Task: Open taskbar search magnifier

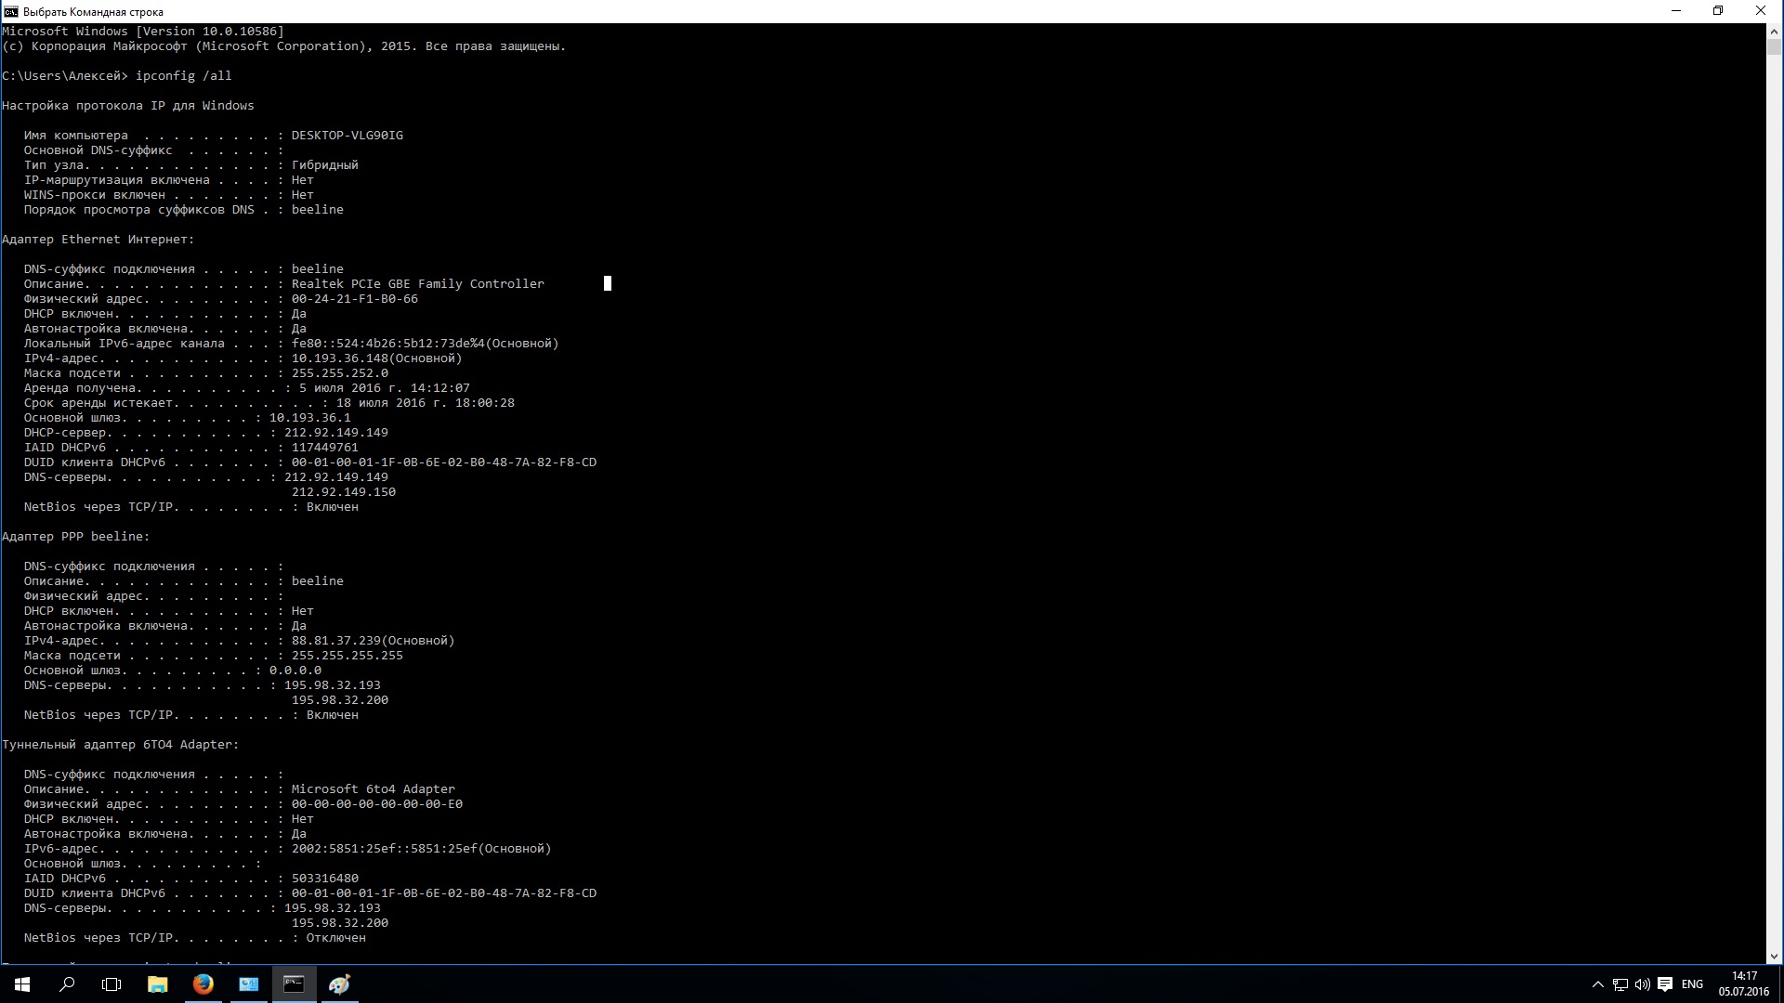Action: 67,984
